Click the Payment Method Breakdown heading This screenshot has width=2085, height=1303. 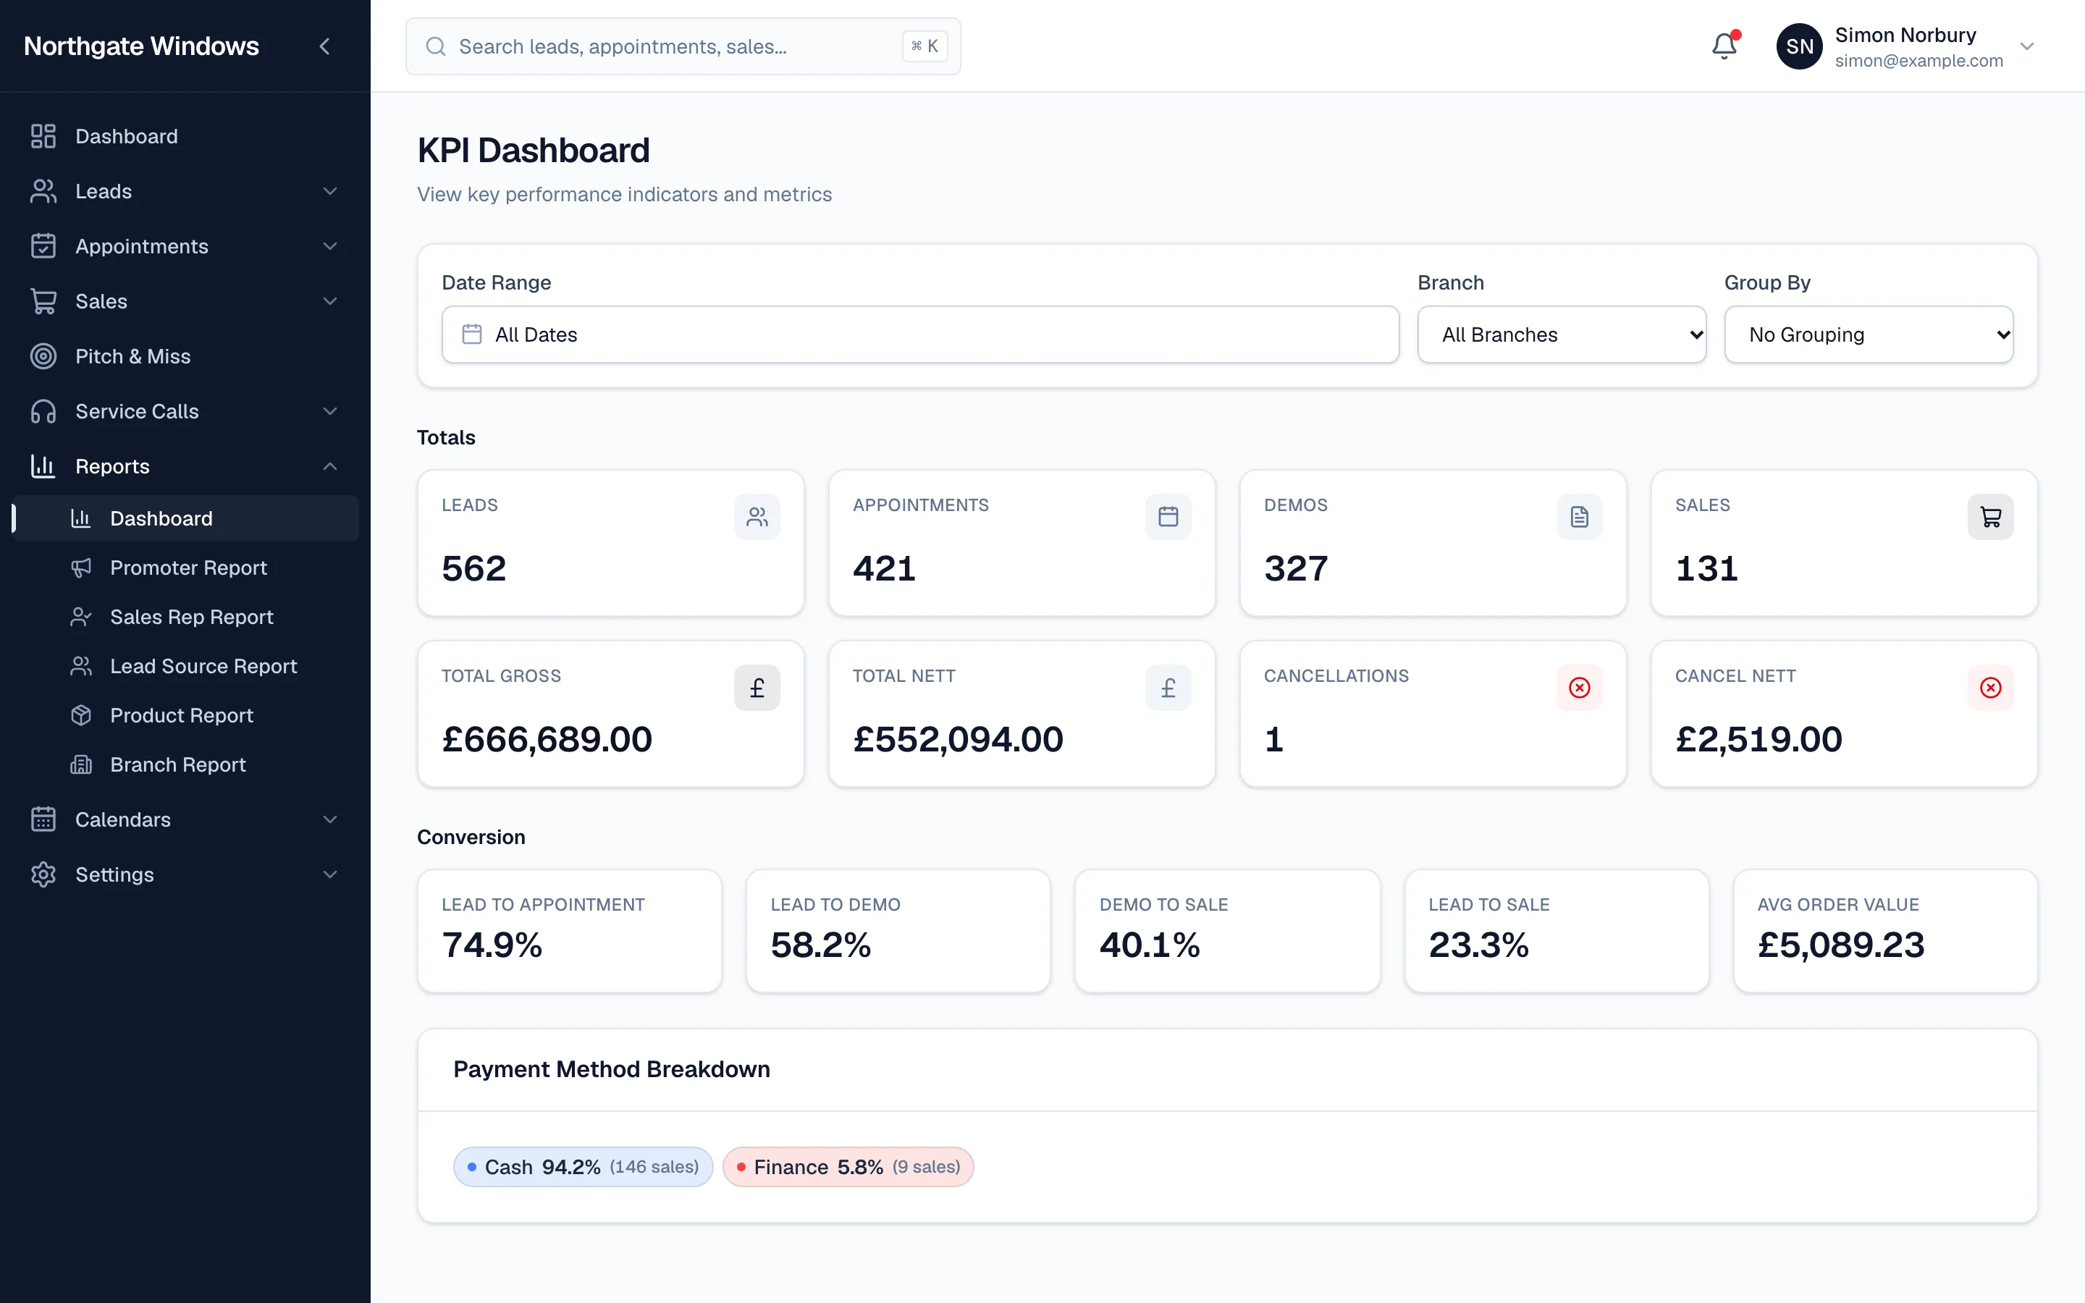point(612,1069)
